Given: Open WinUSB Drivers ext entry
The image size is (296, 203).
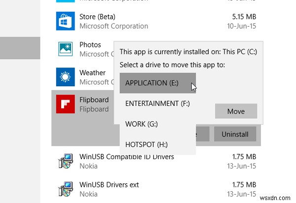Looking at the screenshot, I should click(109, 185).
